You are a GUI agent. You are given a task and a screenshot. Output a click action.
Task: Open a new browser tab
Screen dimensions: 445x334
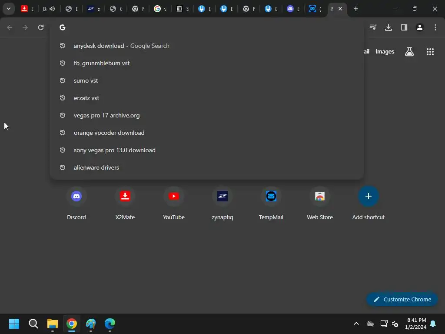click(x=355, y=9)
